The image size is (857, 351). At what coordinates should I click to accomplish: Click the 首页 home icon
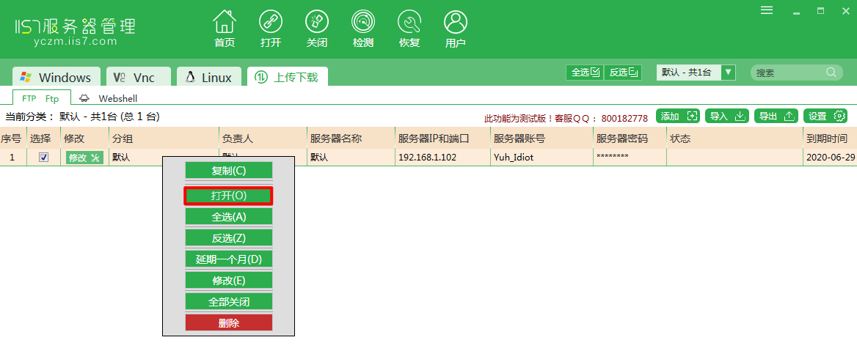click(x=224, y=23)
